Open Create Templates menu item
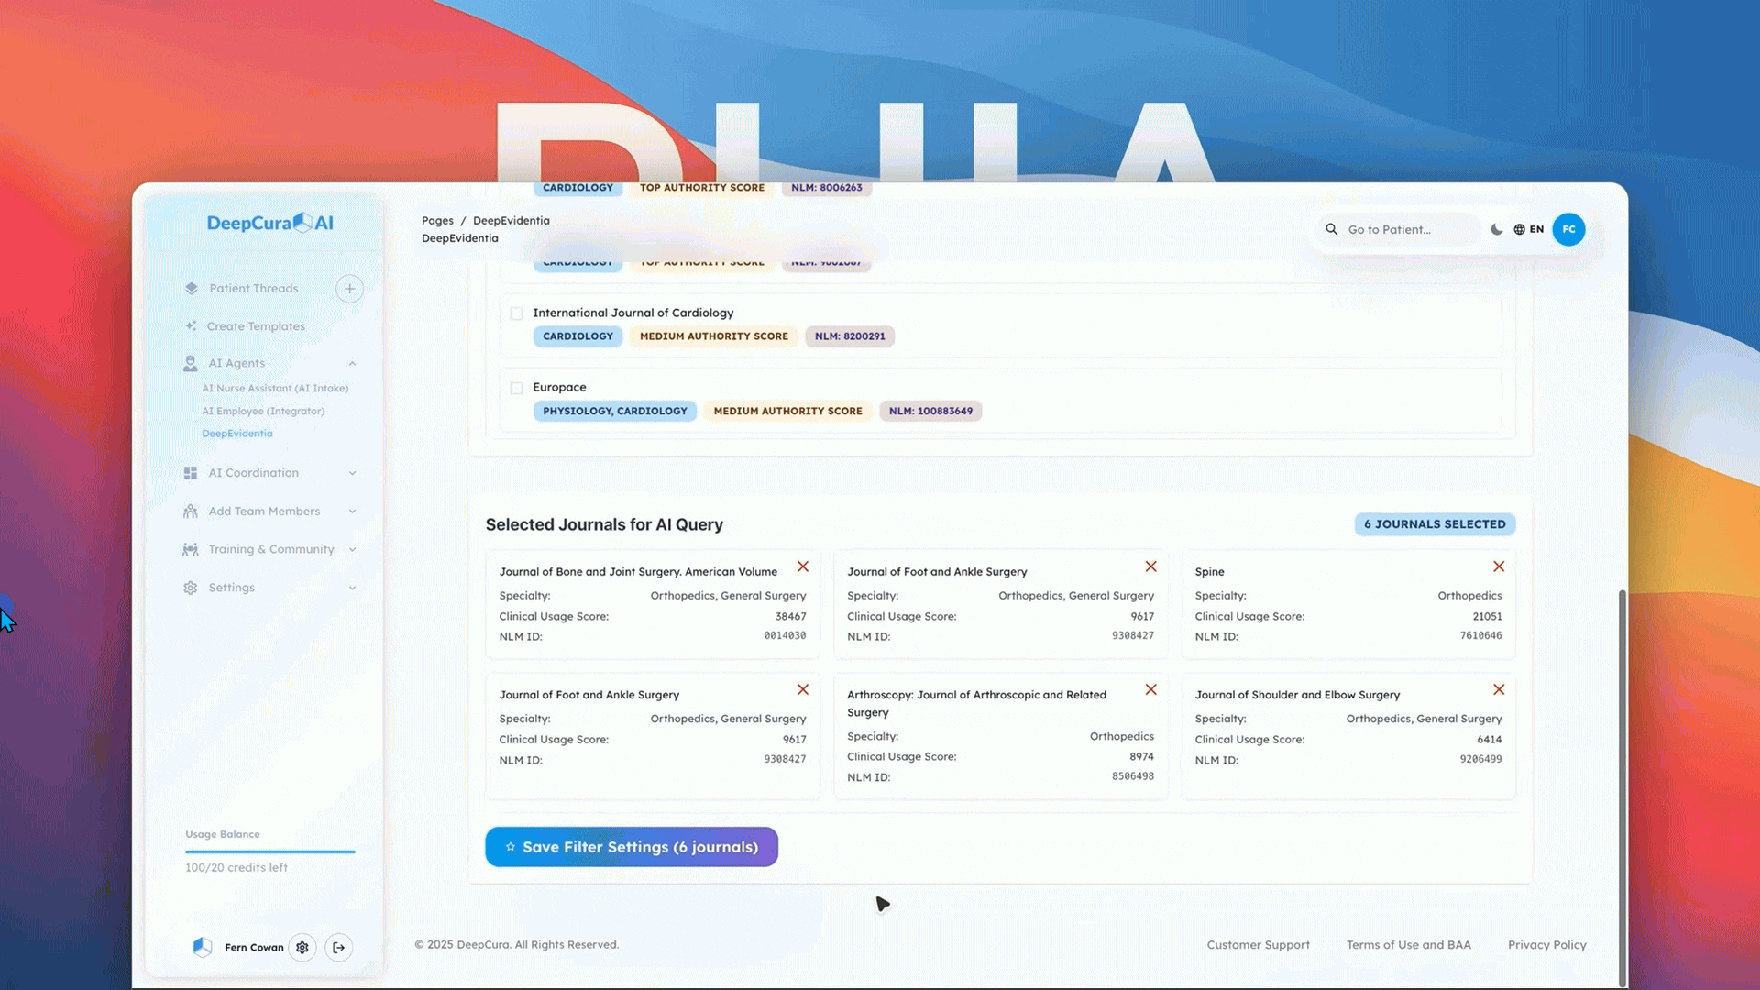Screen dimensions: 1760x990 256,326
